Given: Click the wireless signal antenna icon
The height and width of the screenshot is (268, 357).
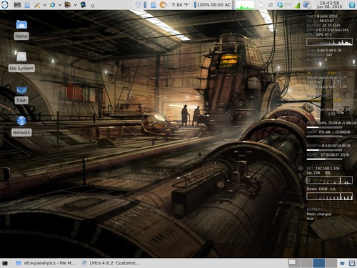Looking at the screenshot, I should (139, 5).
